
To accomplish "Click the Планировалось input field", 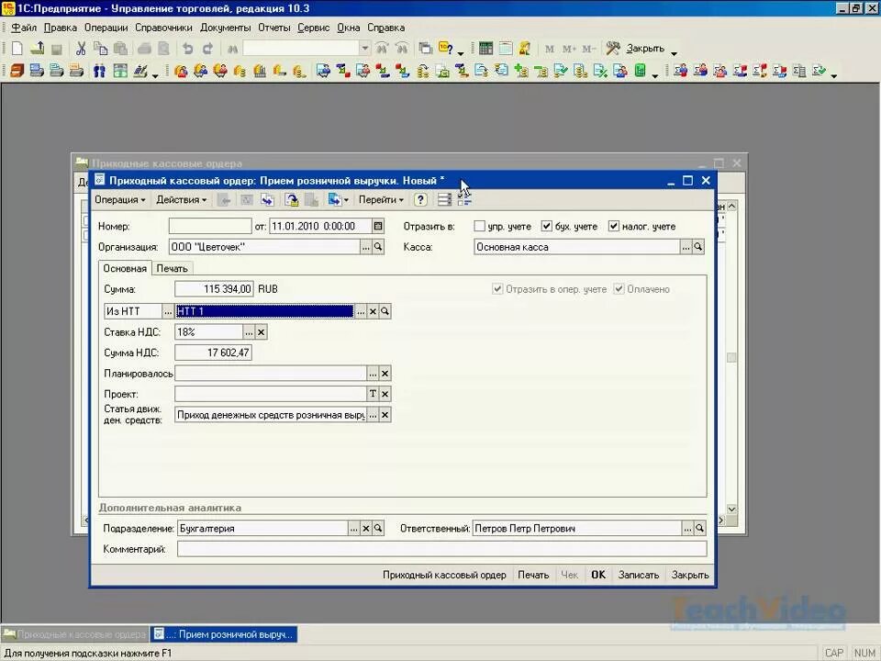I will pyautogui.click(x=271, y=374).
